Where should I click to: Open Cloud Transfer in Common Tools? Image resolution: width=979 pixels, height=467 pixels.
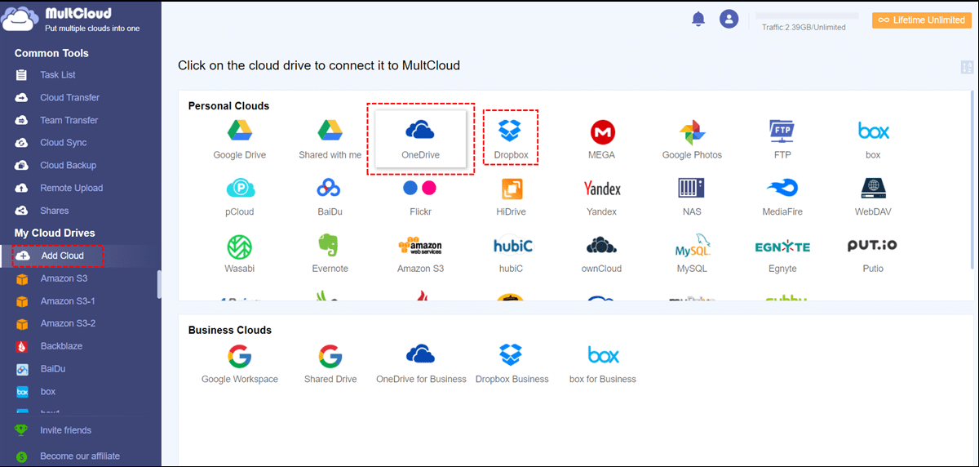pos(69,97)
